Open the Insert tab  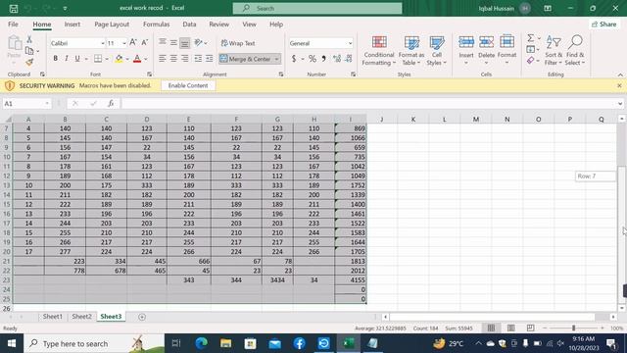[x=72, y=24]
